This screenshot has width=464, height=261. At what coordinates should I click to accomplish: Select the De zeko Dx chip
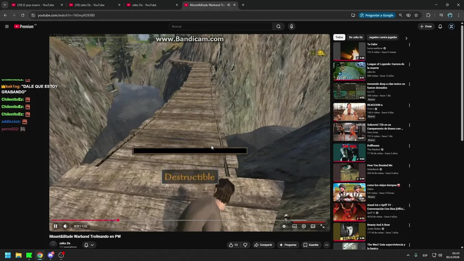[x=356, y=37]
